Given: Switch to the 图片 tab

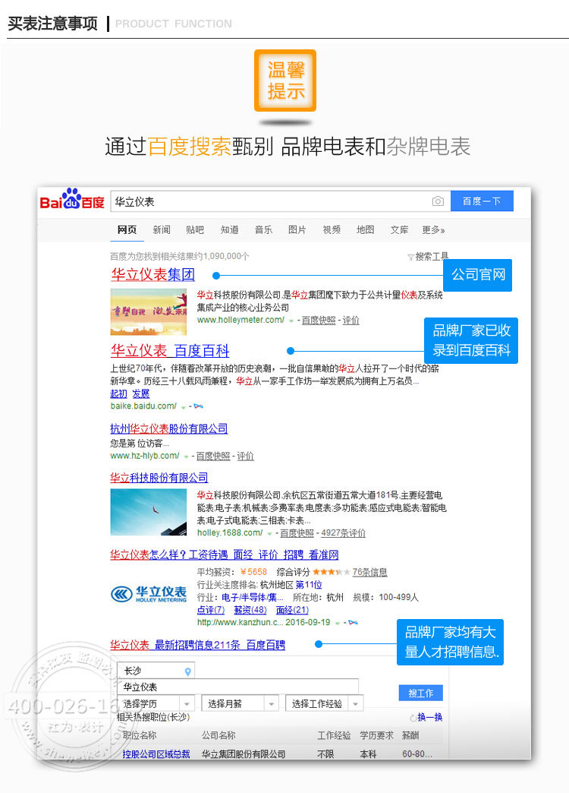Looking at the screenshot, I should point(297,229).
